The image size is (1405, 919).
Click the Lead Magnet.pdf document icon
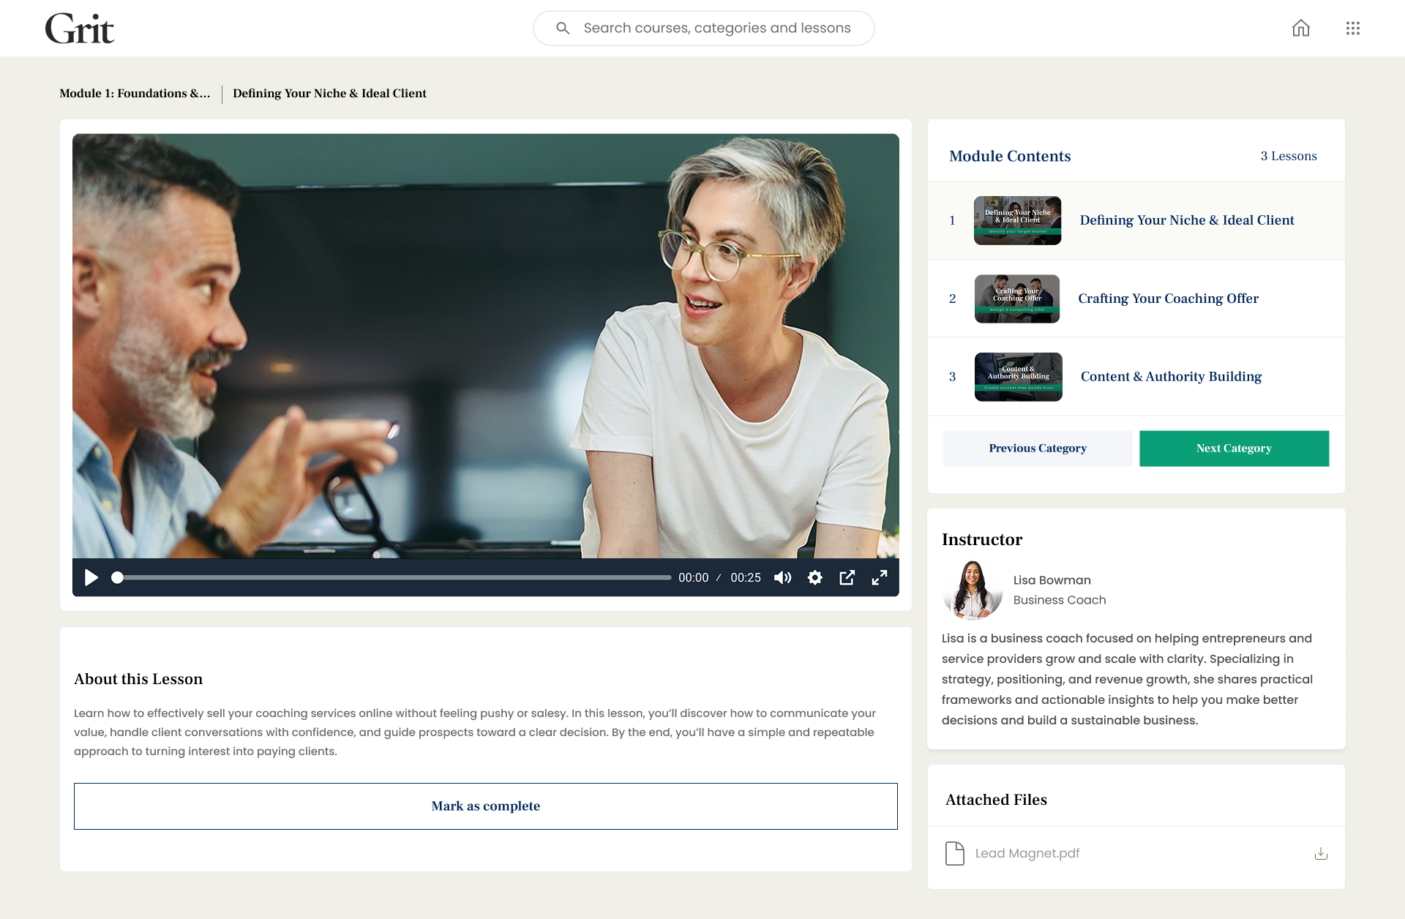(x=954, y=854)
